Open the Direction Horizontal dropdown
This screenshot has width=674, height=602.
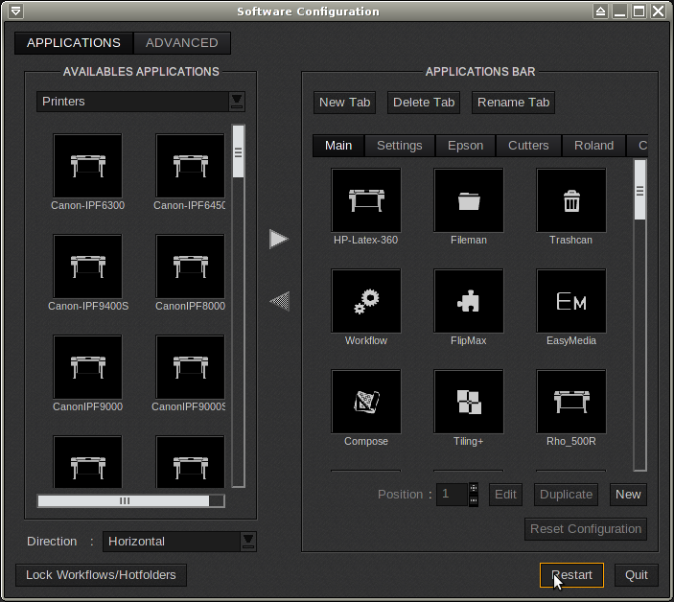[179, 541]
